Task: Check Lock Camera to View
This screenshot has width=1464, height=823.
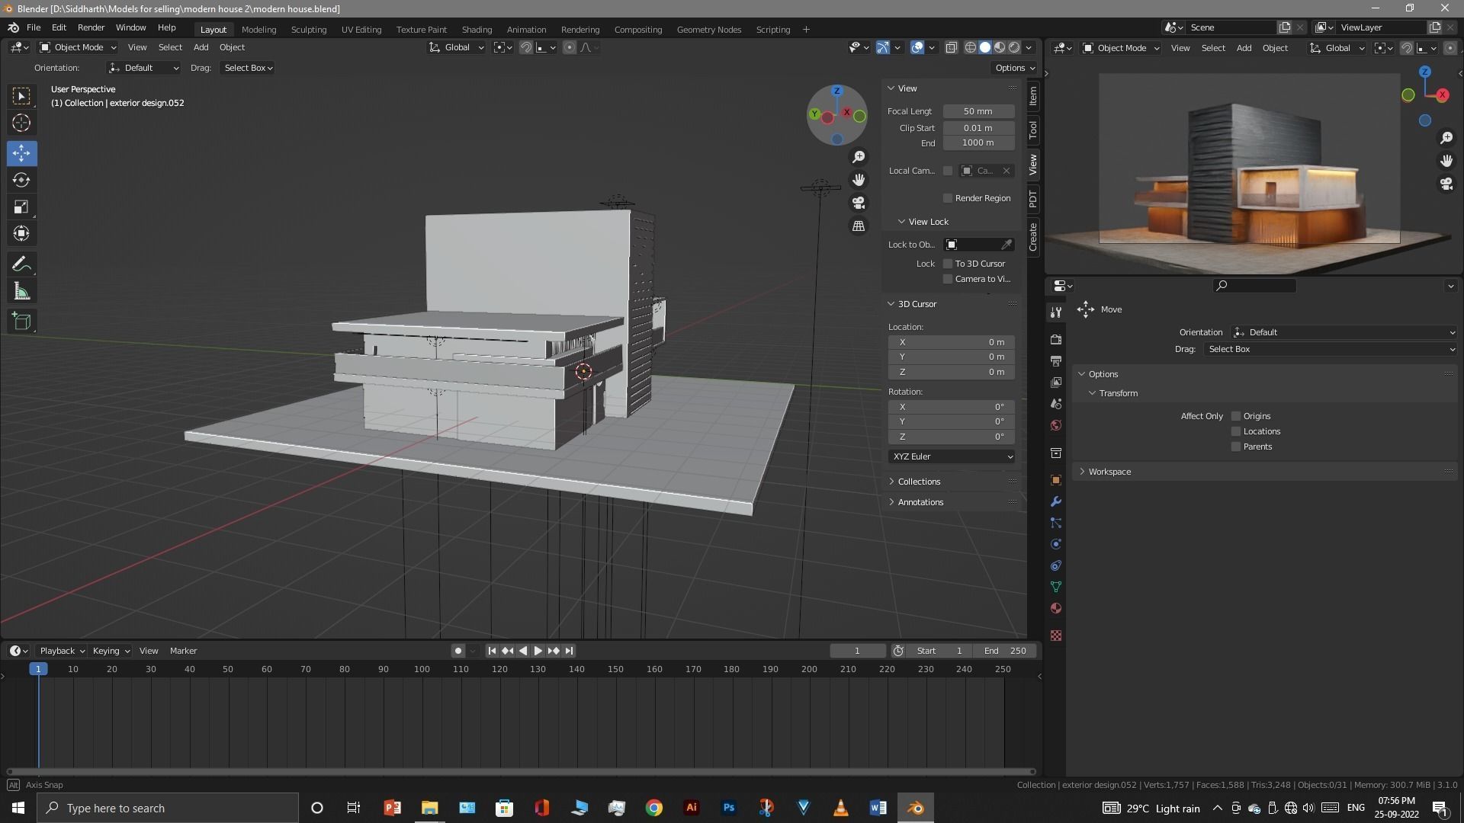Action: pyautogui.click(x=948, y=279)
